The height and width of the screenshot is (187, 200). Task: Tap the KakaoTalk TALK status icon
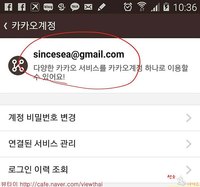(75, 7)
